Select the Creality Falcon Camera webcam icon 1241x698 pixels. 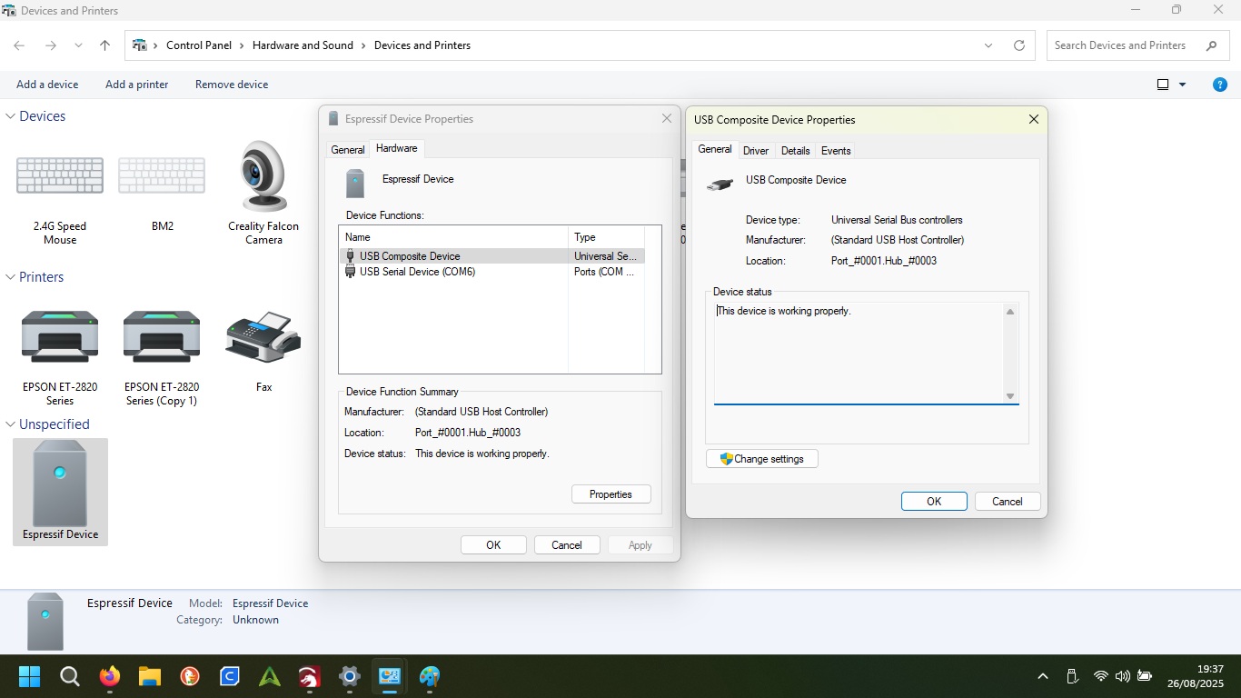click(263, 176)
